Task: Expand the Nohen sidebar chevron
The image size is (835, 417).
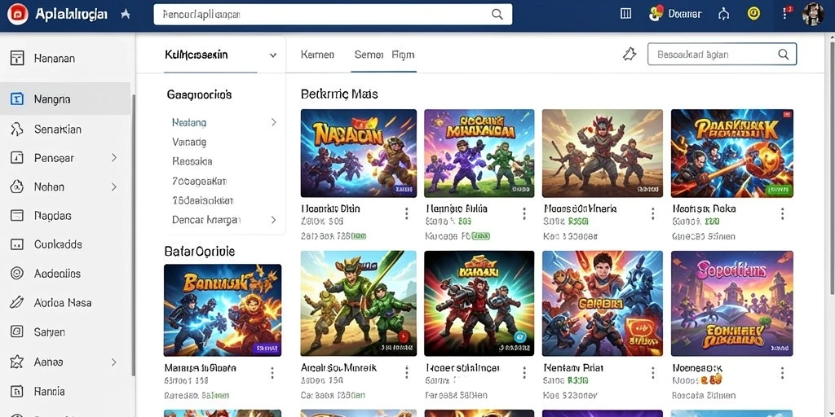Action: [113, 187]
